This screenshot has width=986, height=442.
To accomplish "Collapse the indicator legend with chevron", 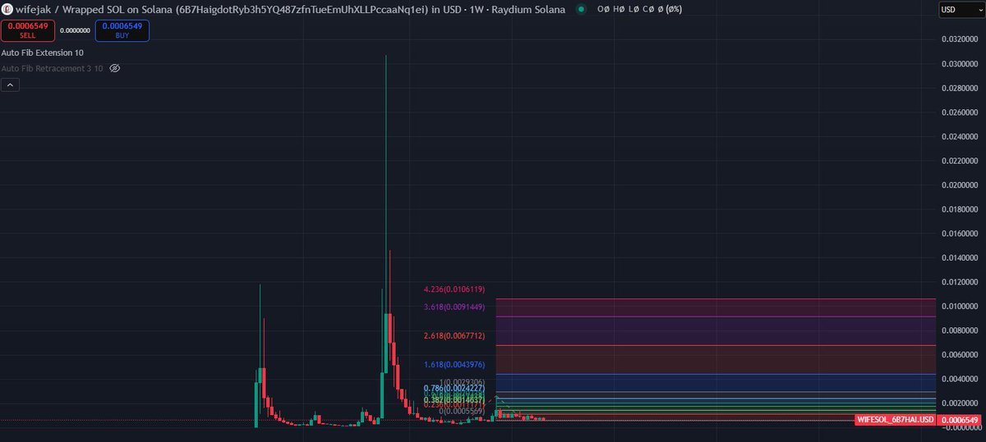I will tap(10, 84).
